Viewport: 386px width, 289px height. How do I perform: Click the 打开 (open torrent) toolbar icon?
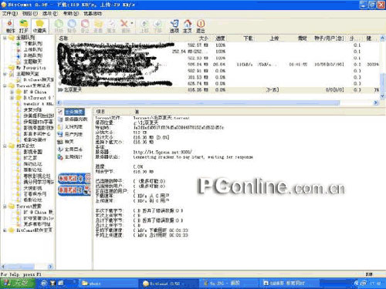23,26
